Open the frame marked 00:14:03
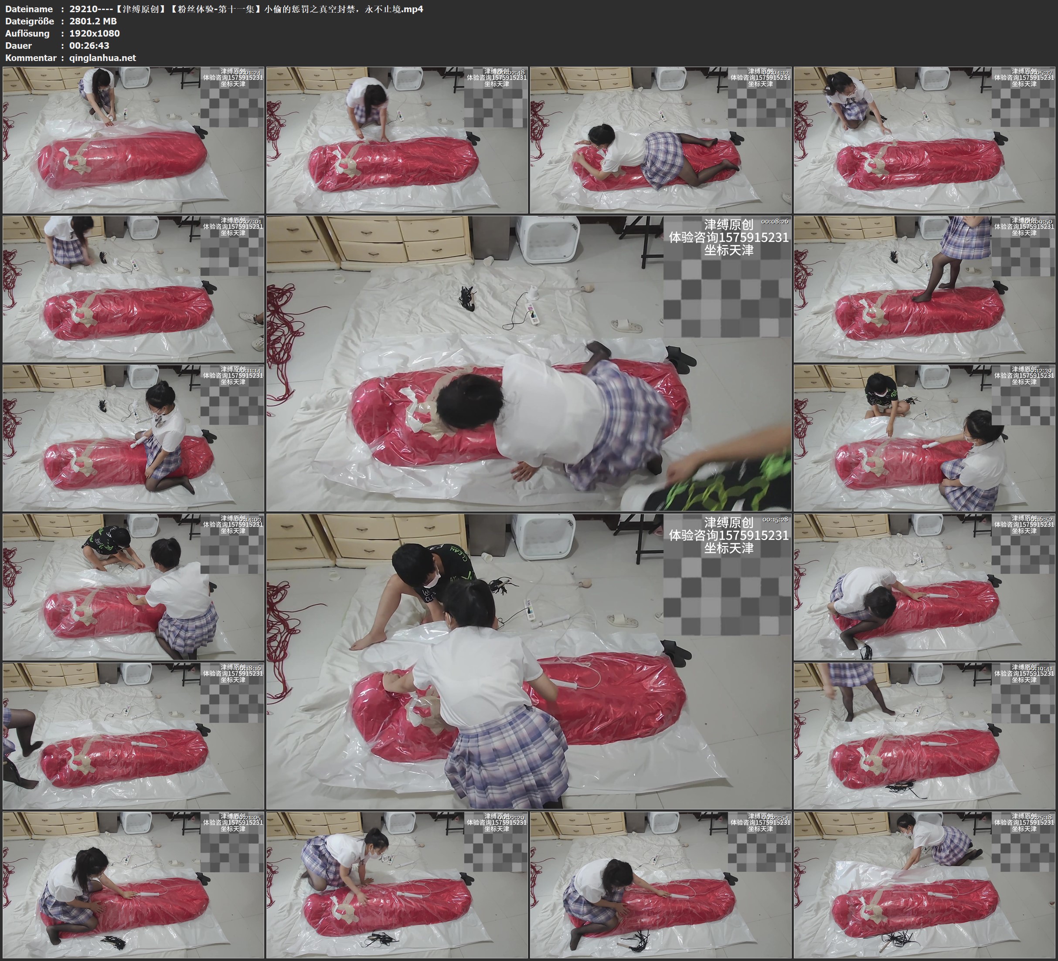Image resolution: width=1058 pixels, height=961 pixels. (x=133, y=587)
